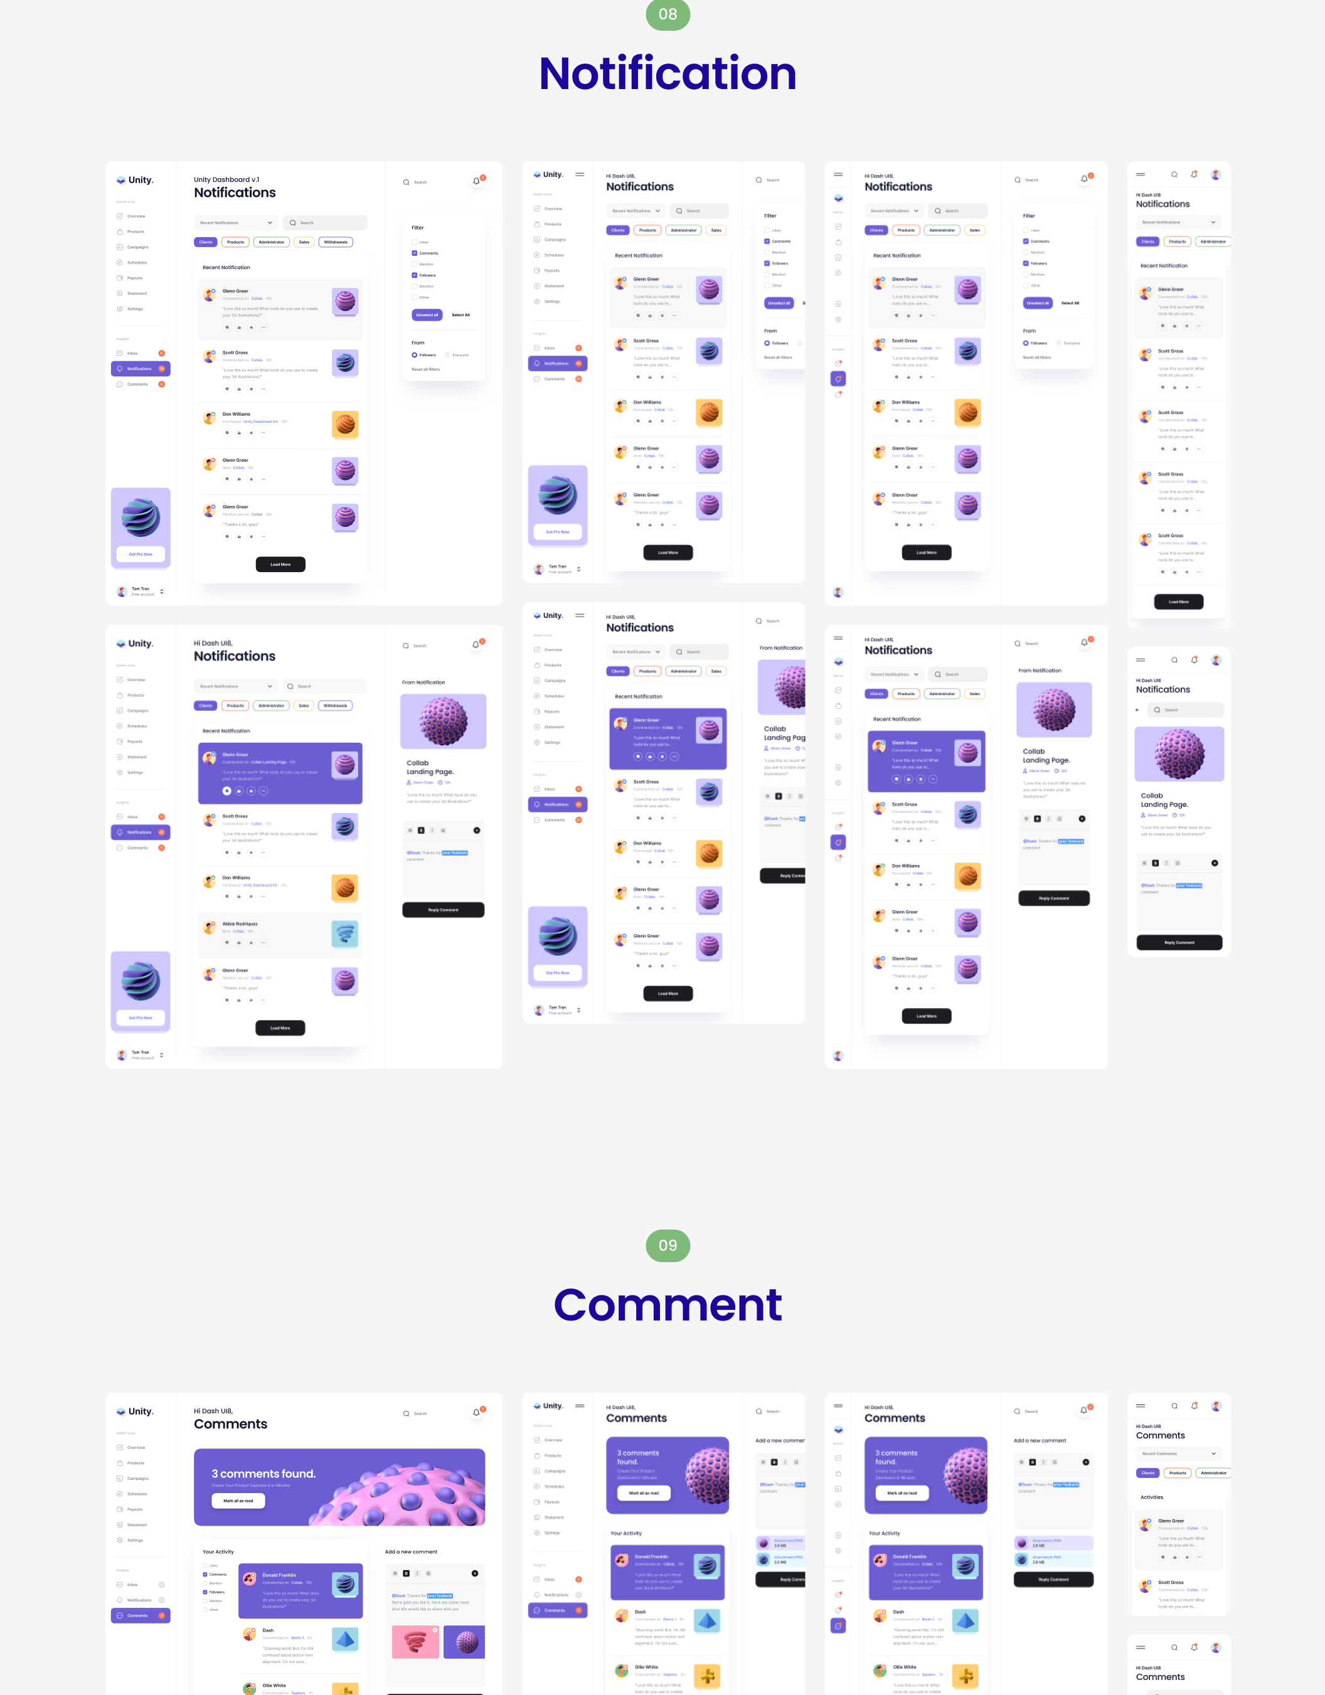Toggle the Followers checkbox in filter panel
The width and height of the screenshot is (1325, 1695).
pos(414,277)
